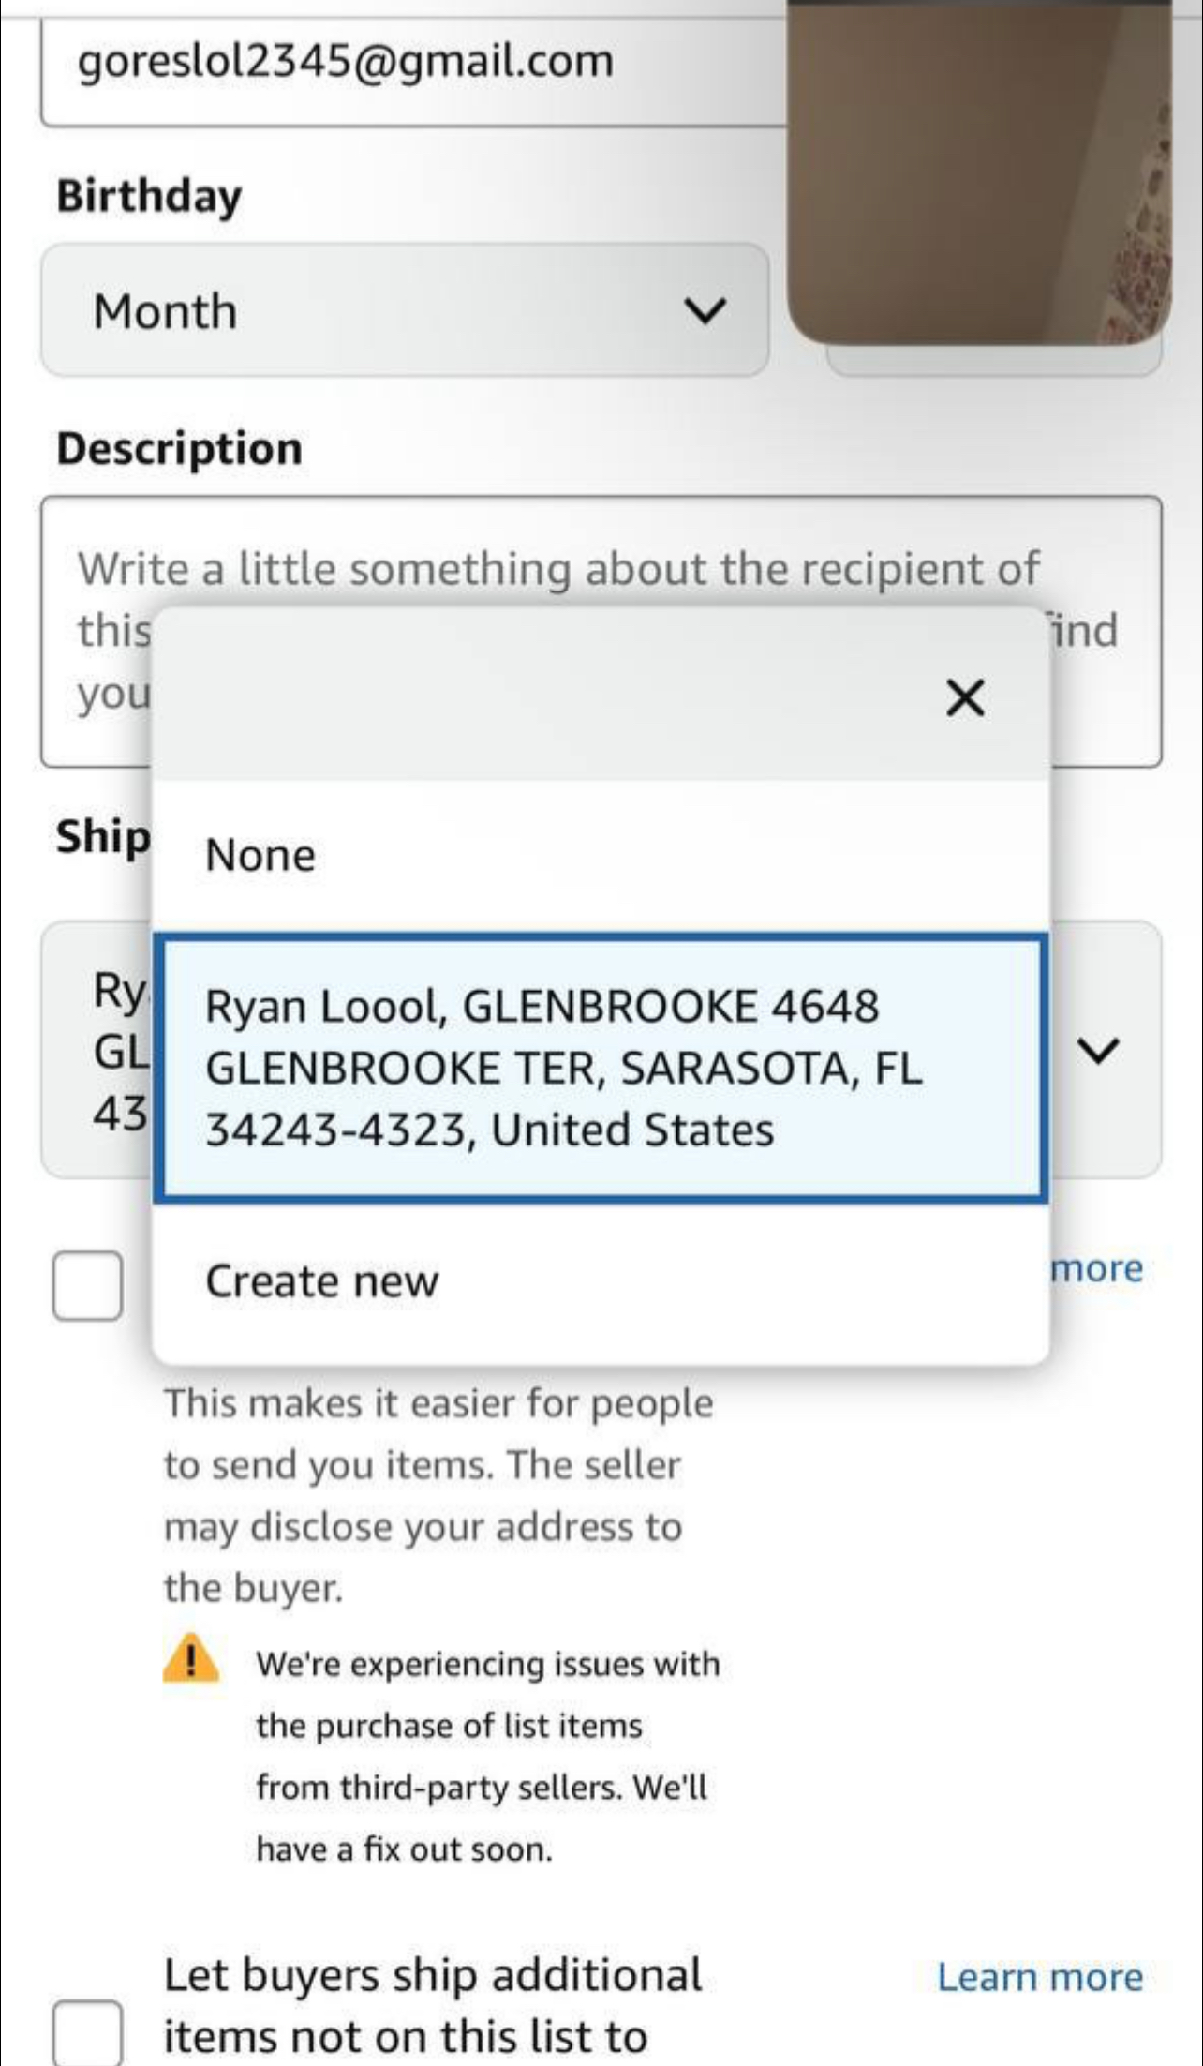Click the yellow warning triangle icon
Viewport: 1203px width, 2066px height.
(190, 1660)
